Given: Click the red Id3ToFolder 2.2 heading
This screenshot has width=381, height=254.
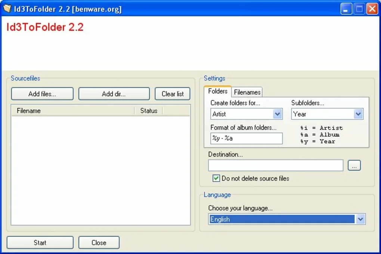Looking at the screenshot, I should pos(45,27).
